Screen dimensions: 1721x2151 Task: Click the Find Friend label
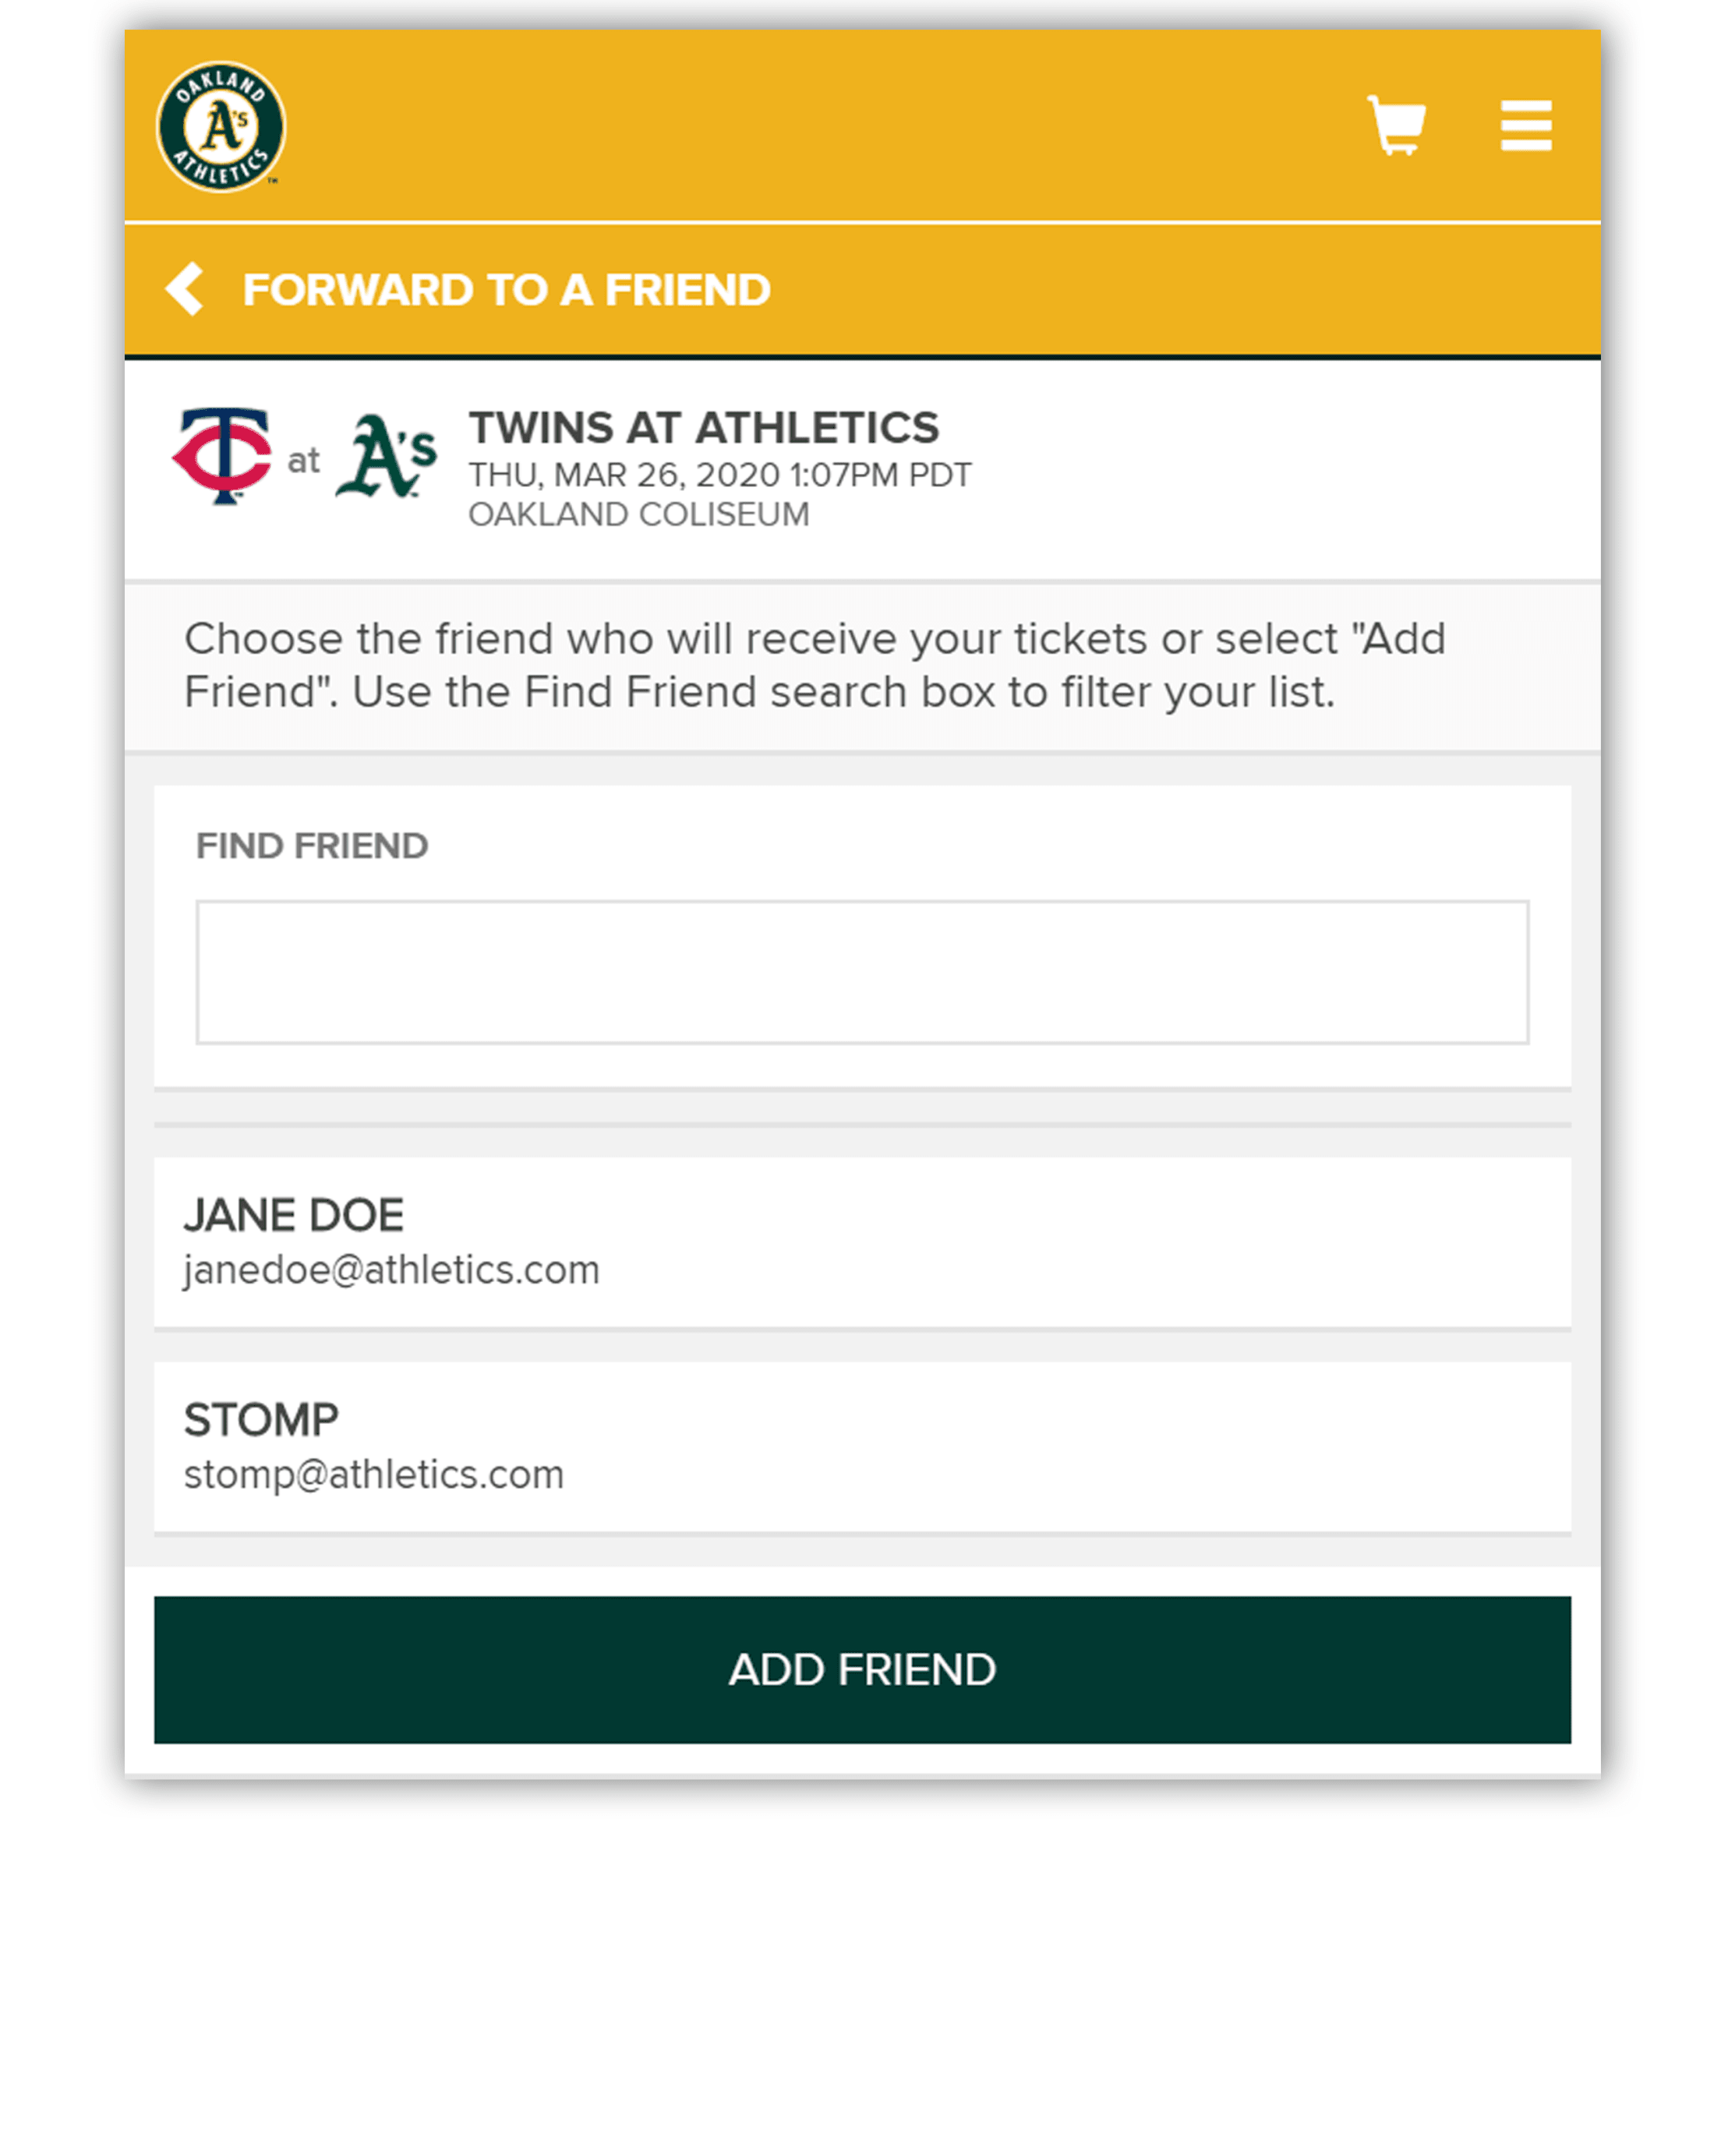click(311, 846)
